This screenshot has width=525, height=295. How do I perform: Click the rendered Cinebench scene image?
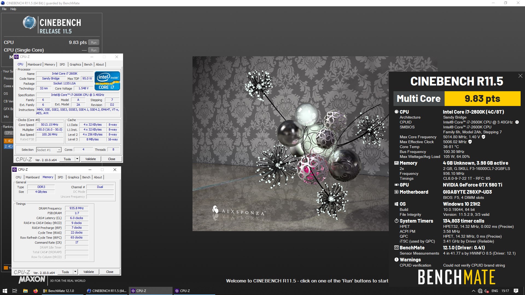290,144
